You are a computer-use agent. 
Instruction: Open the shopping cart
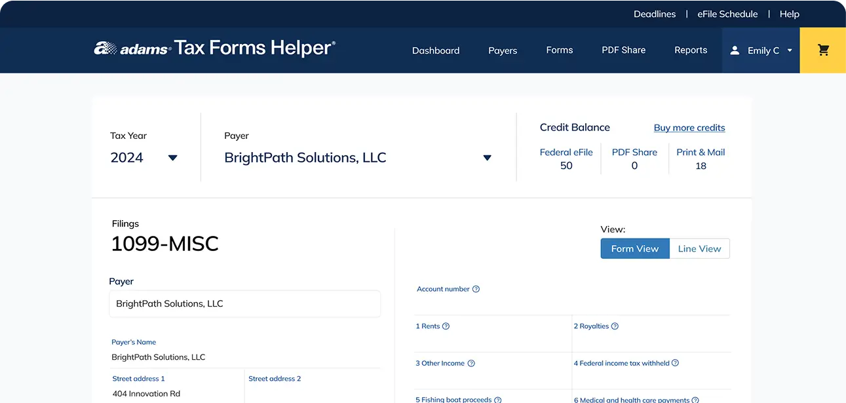click(823, 50)
